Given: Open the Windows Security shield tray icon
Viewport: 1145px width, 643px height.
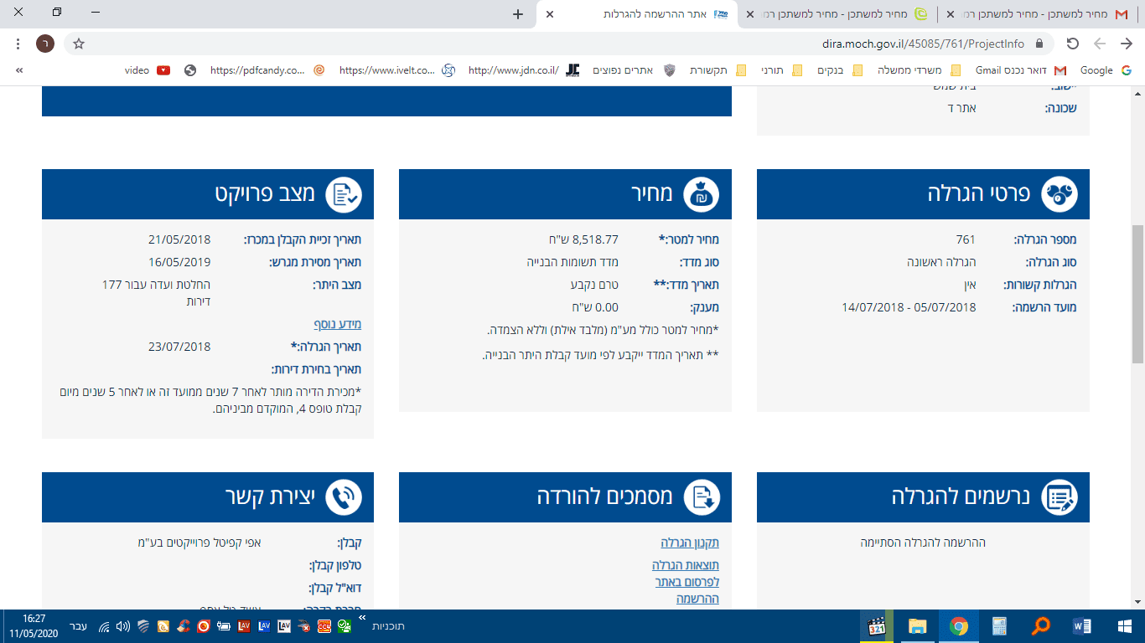Looking at the screenshot, I should tap(142, 626).
